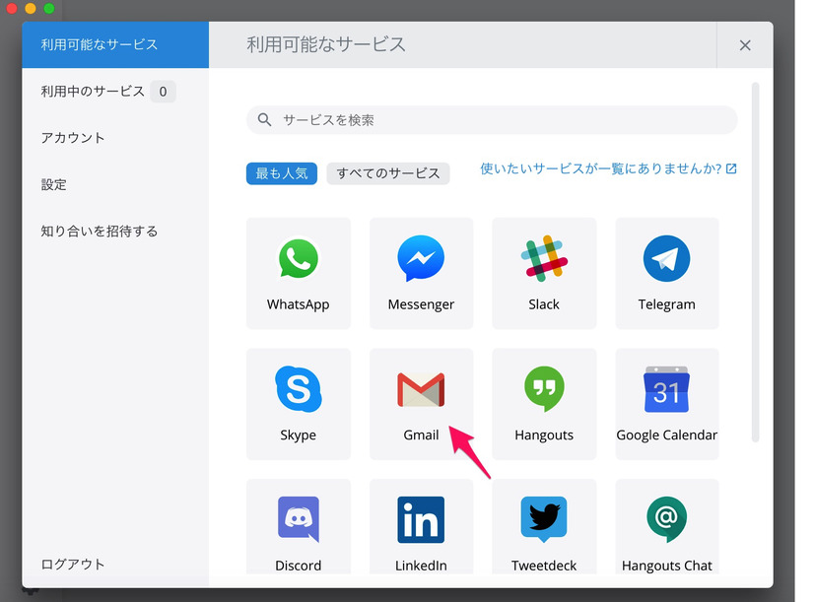The height and width of the screenshot is (602, 814).
Task: Add the Hangouts service
Action: [x=544, y=404]
